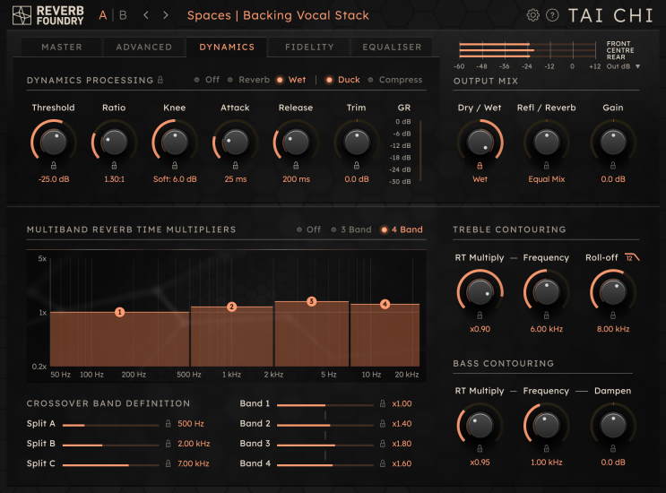The image size is (666, 493).
Task: Lock the Band 1 multiplier
Action: pyautogui.click(x=383, y=403)
